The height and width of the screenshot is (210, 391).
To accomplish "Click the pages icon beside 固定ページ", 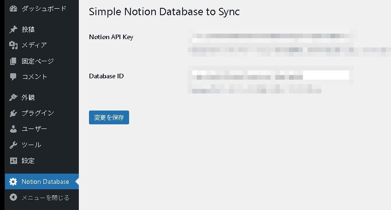I will [x=13, y=61].
